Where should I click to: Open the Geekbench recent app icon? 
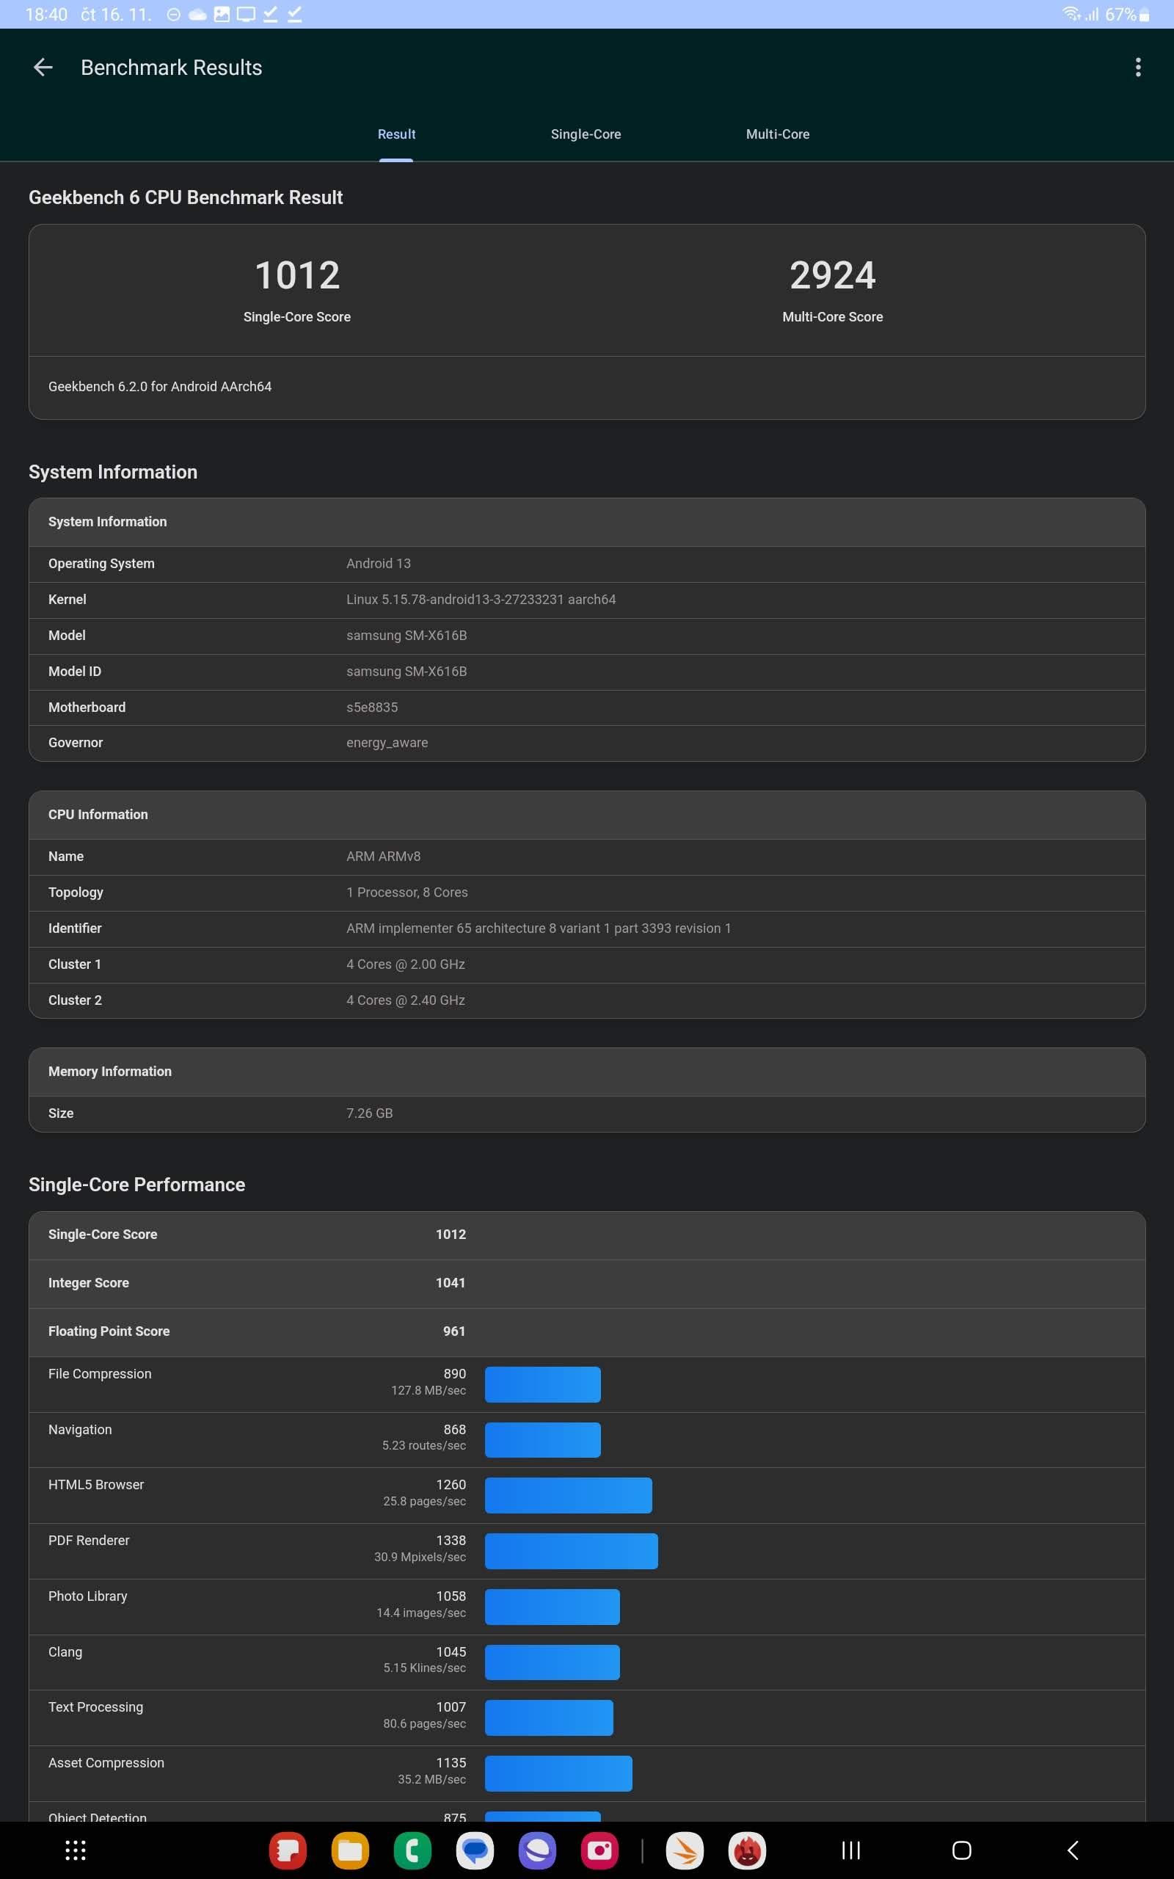coord(685,1850)
